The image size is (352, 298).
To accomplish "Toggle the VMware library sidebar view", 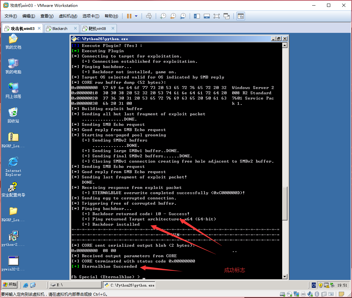I will coord(197,16).
